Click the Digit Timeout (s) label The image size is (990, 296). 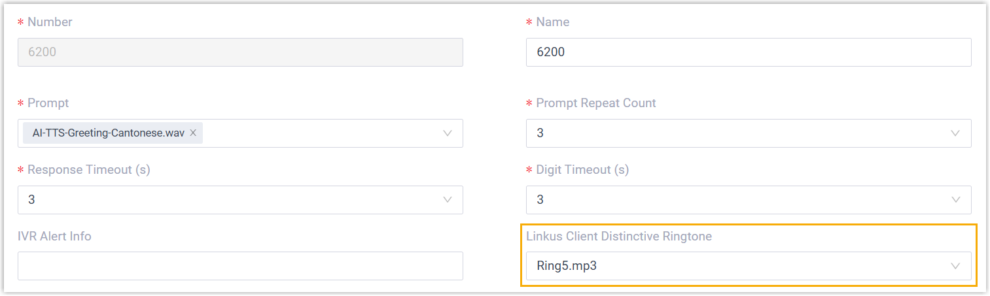click(582, 170)
